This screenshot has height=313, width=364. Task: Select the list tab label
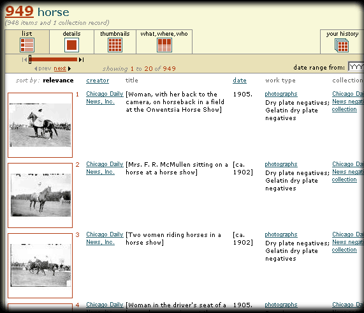point(27,34)
